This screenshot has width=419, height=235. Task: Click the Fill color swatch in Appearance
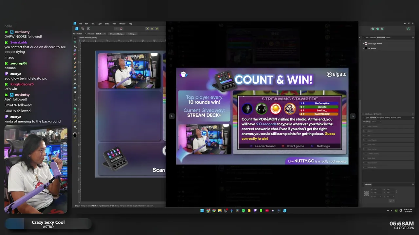(366, 48)
